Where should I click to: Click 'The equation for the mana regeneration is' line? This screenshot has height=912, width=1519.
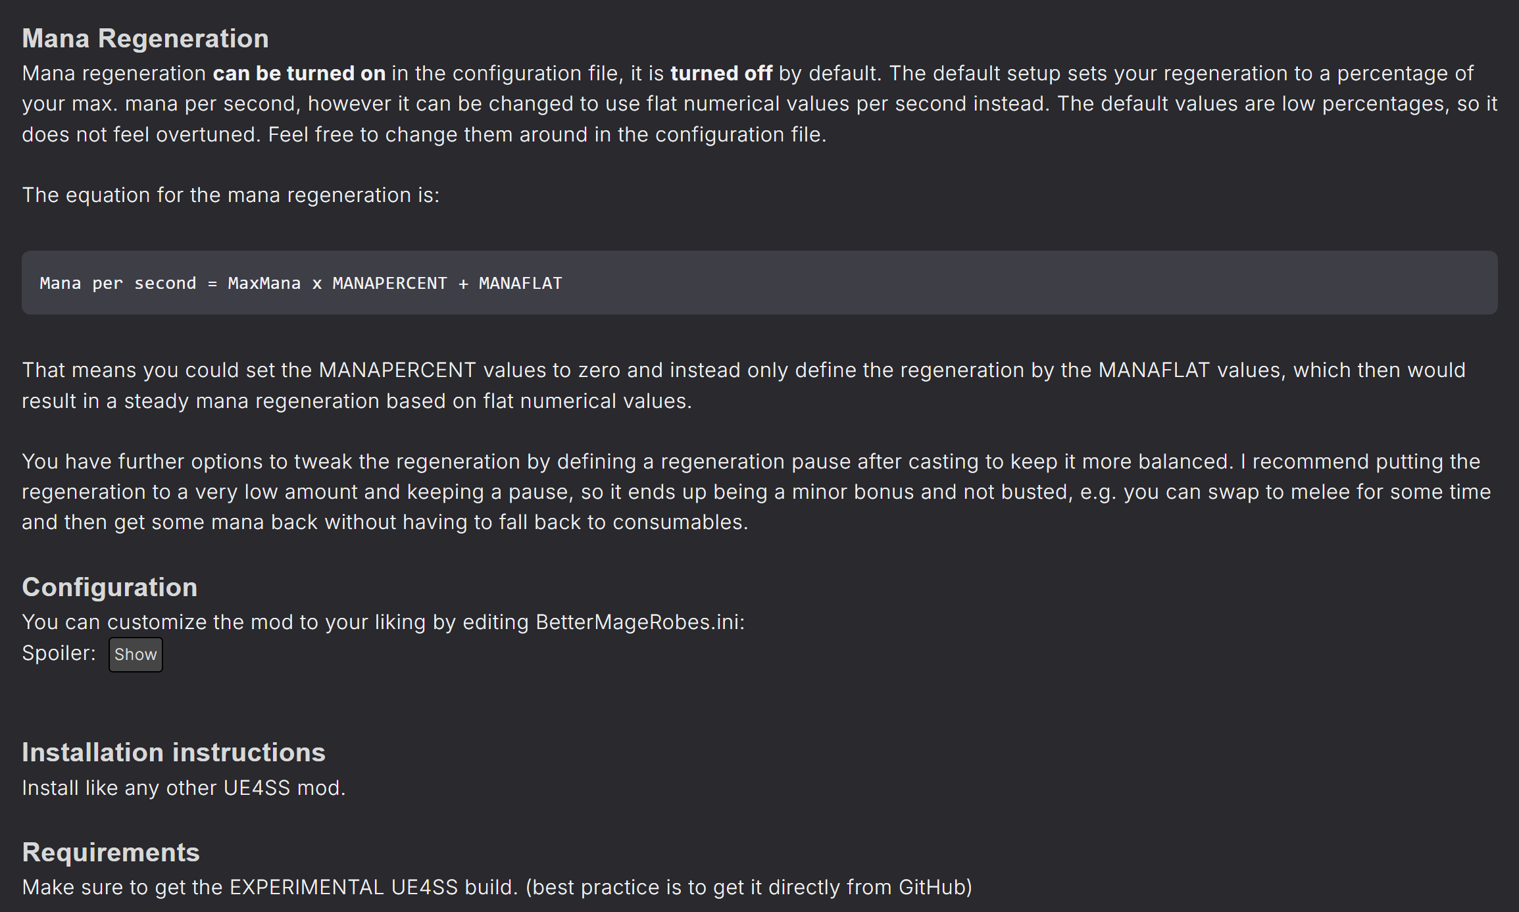(x=230, y=195)
